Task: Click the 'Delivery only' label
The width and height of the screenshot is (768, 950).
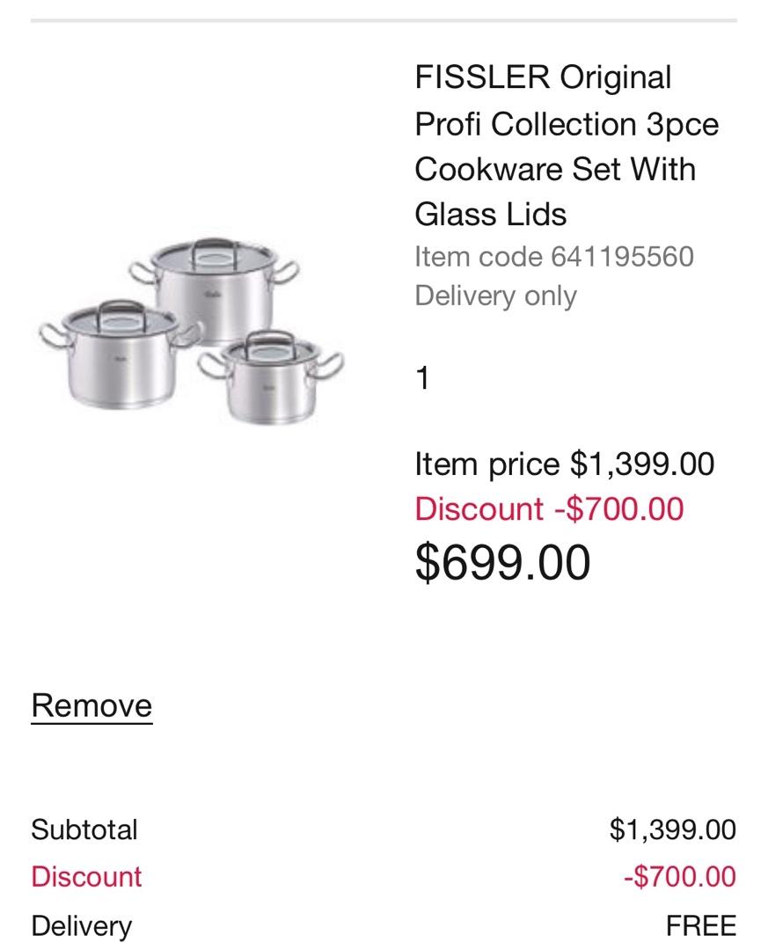Action: click(x=495, y=296)
